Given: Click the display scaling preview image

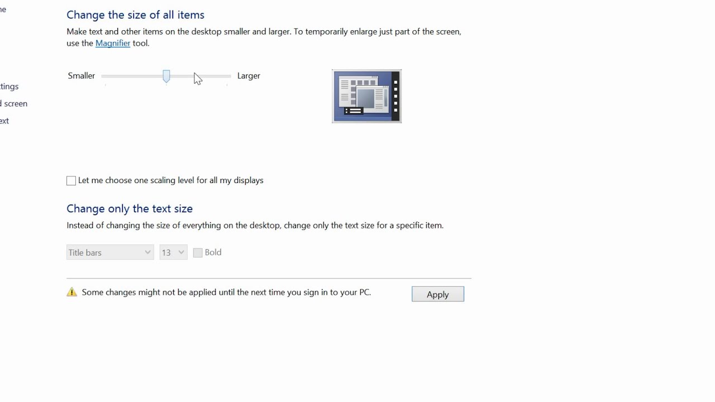Looking at the screenshot, I should [366, 96].
